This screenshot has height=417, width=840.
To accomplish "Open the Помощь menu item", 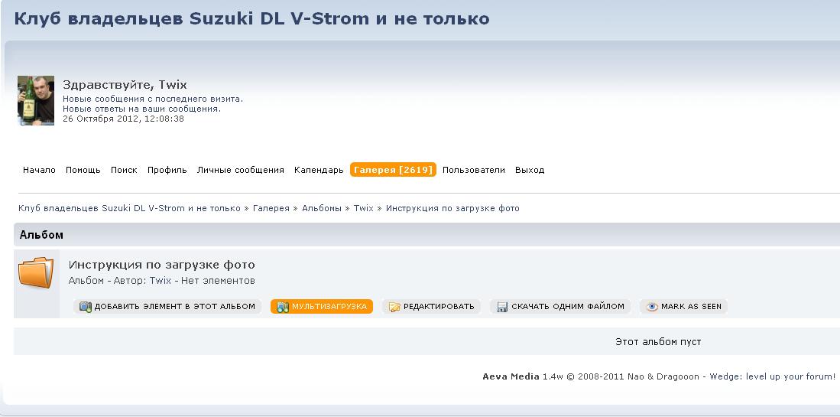I will coord(83,170).
